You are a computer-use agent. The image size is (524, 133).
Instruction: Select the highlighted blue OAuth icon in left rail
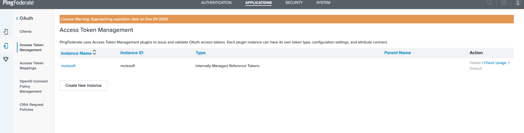[x=6, y=46]
